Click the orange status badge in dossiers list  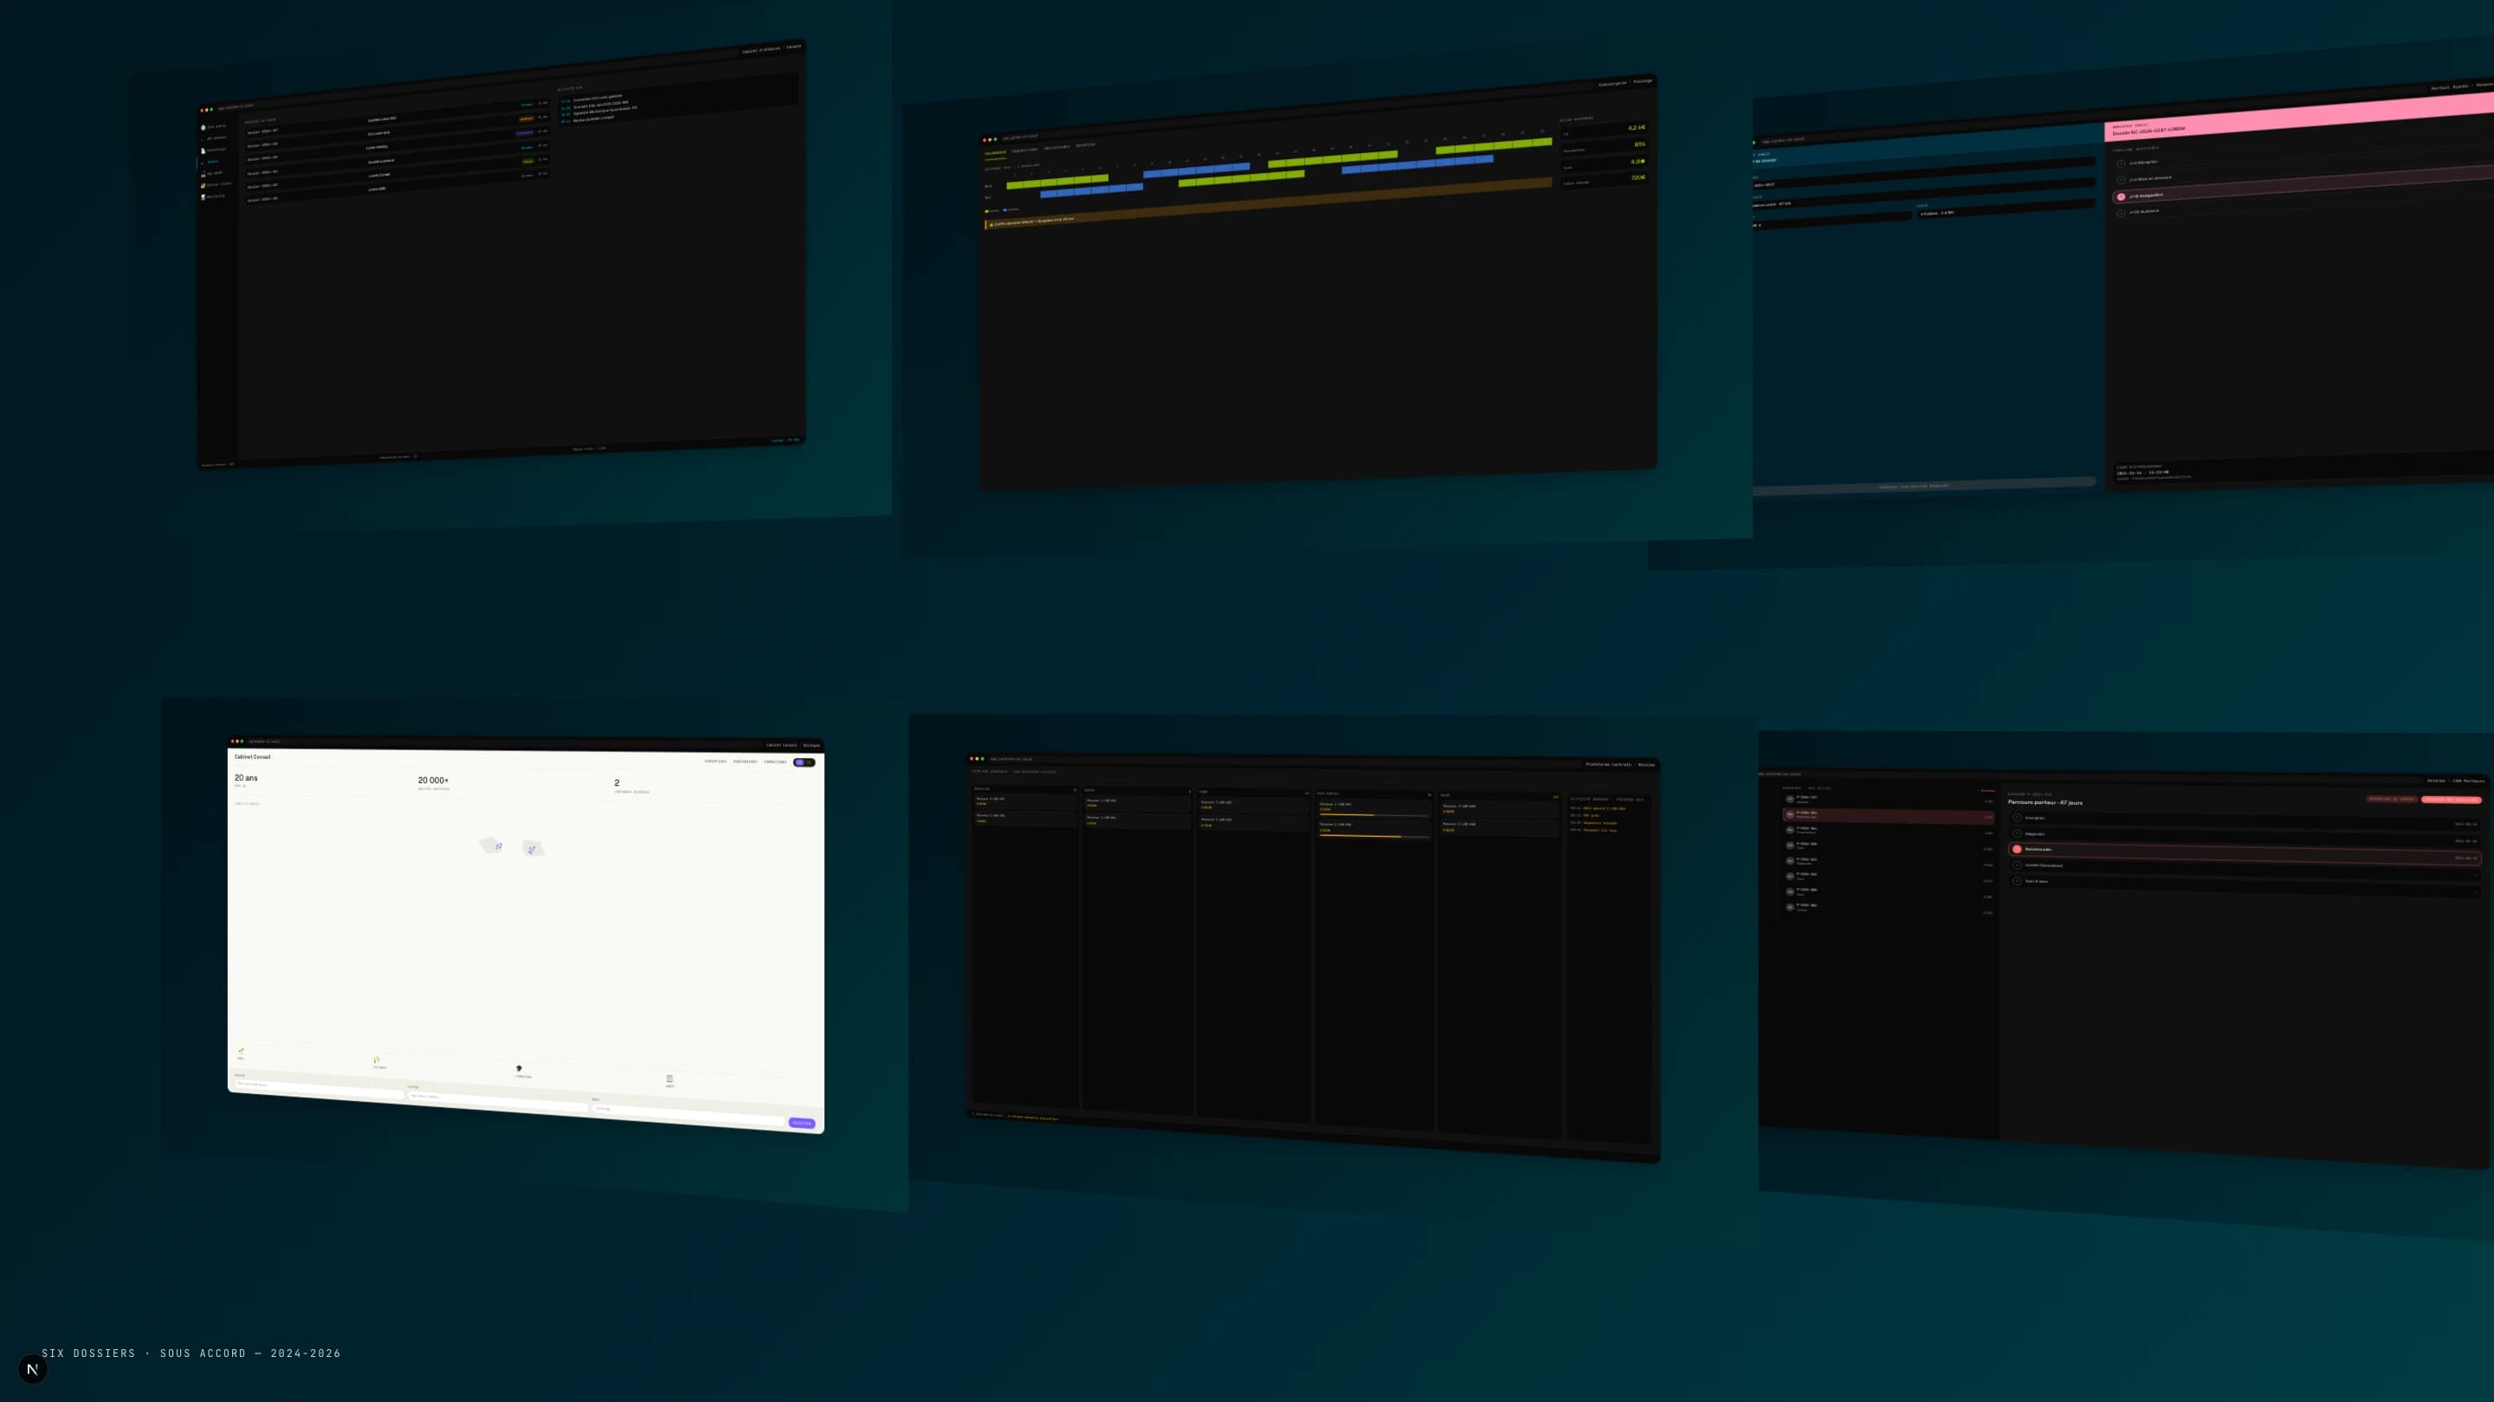coord(527,119)
